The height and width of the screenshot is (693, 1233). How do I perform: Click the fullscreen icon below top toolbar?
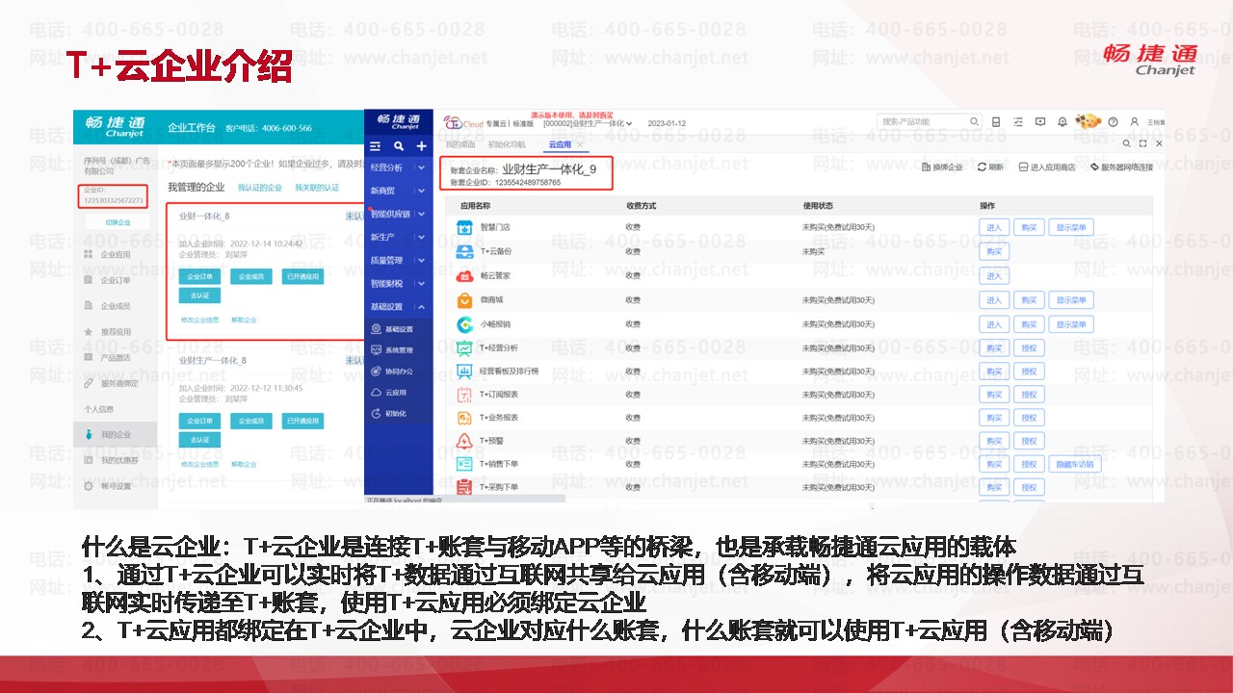1142,143
